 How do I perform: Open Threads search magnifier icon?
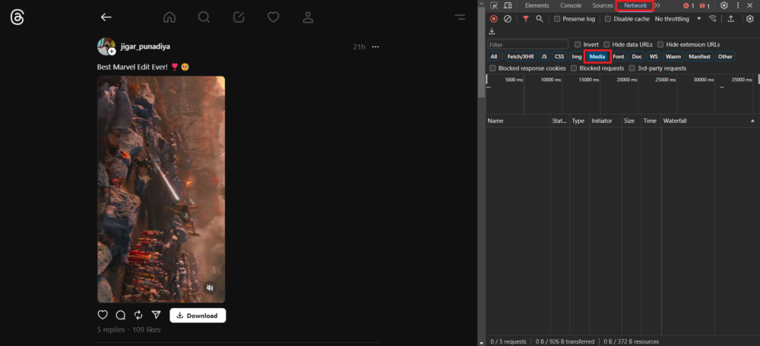pos(204,17)
